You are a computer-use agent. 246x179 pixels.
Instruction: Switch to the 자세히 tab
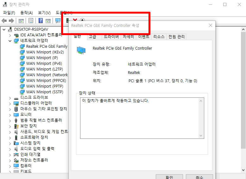[128, 37]
